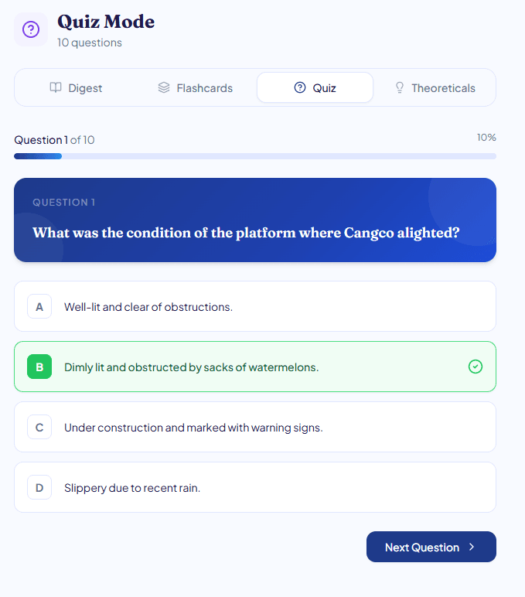The height and width of the screenshot is (597, 525).
Task: Click the arrow on Next Question button
Action: point(472,548)
